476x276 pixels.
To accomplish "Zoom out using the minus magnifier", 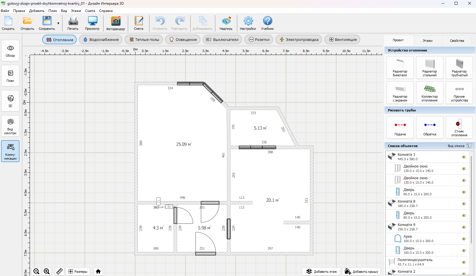I will [36, 271].
